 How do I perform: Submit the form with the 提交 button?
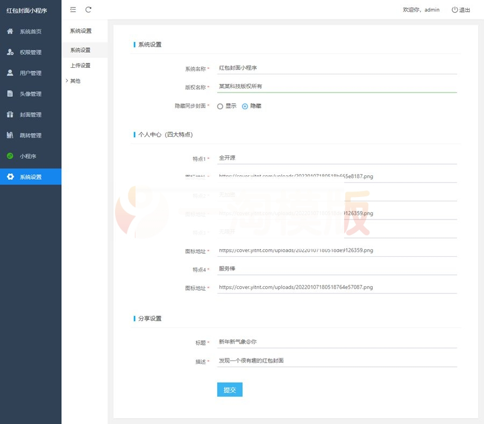click(230, 390)
